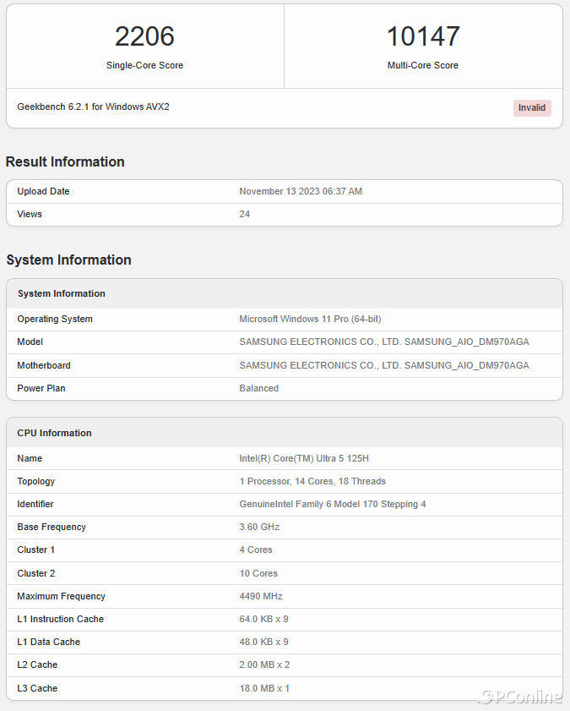Viewport: 570px width, 711px height.
Task: Click the System Information page heading
Action: pos(68,260)
